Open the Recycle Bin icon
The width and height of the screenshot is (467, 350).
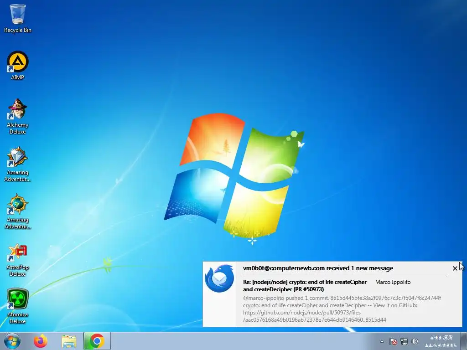click(18, 18)
